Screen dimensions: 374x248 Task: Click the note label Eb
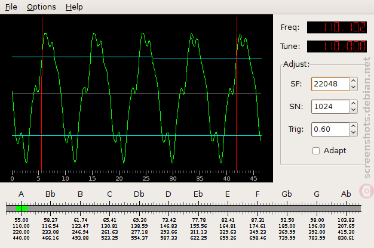tap(198, 194)
